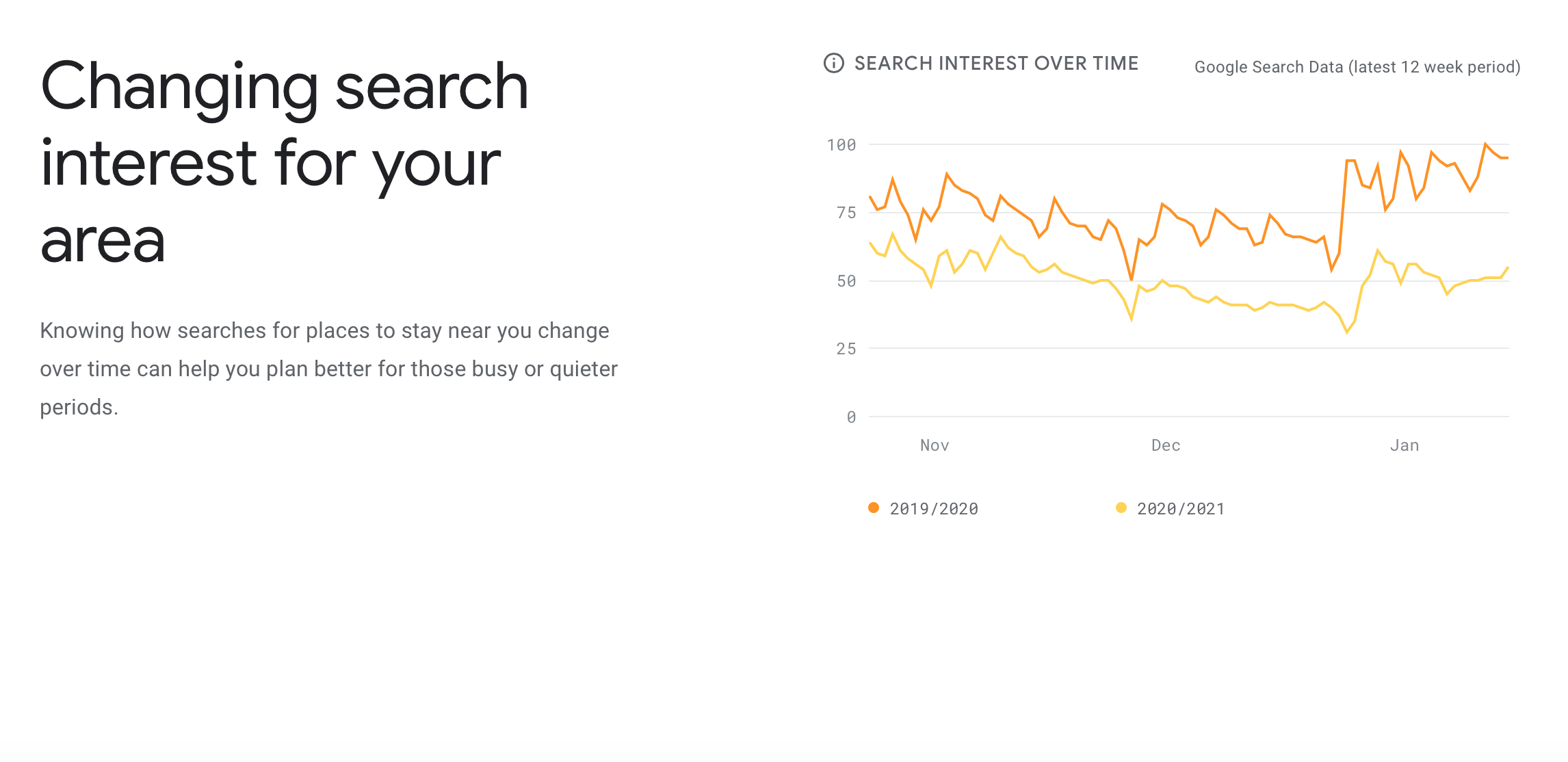The width and height of the screenshot is (1568, 762).
Task: Click the 0 value on the y-axis
Action: [x=851, y=417]
